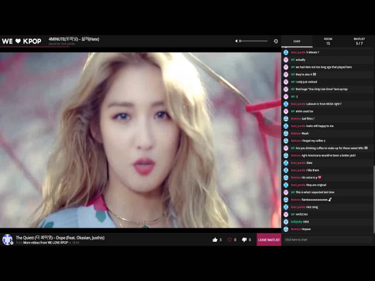Image resolution: width=375 pixels, height=281 pixels.
Task: Click the 'Click here to chat' input
Action: pos(328,239)
